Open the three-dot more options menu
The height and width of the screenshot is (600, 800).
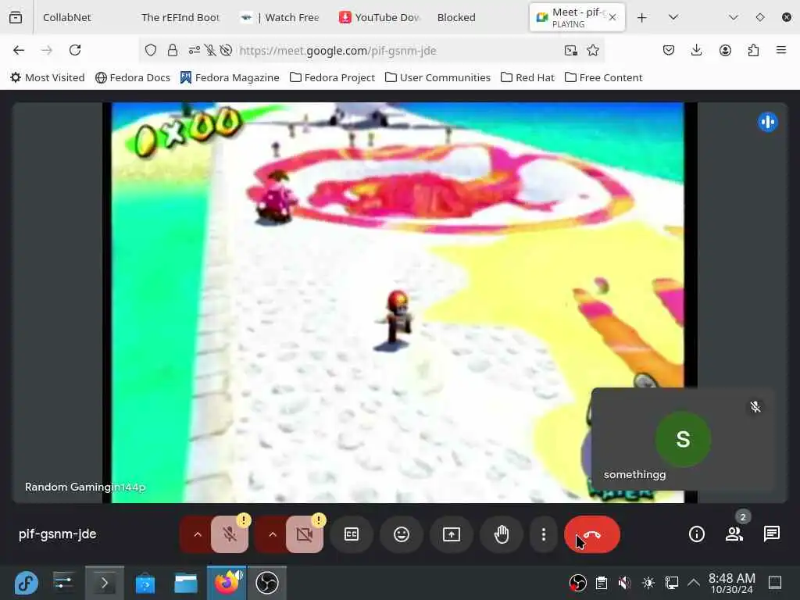544,534
